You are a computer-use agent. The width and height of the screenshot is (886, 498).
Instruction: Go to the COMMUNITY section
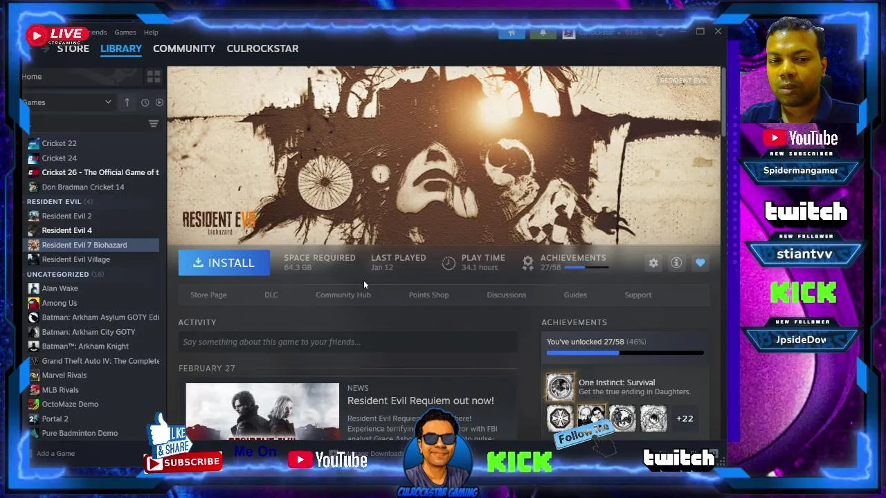184,48
